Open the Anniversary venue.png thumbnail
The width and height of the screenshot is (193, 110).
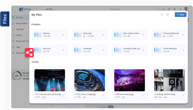(x=50, y=80)
